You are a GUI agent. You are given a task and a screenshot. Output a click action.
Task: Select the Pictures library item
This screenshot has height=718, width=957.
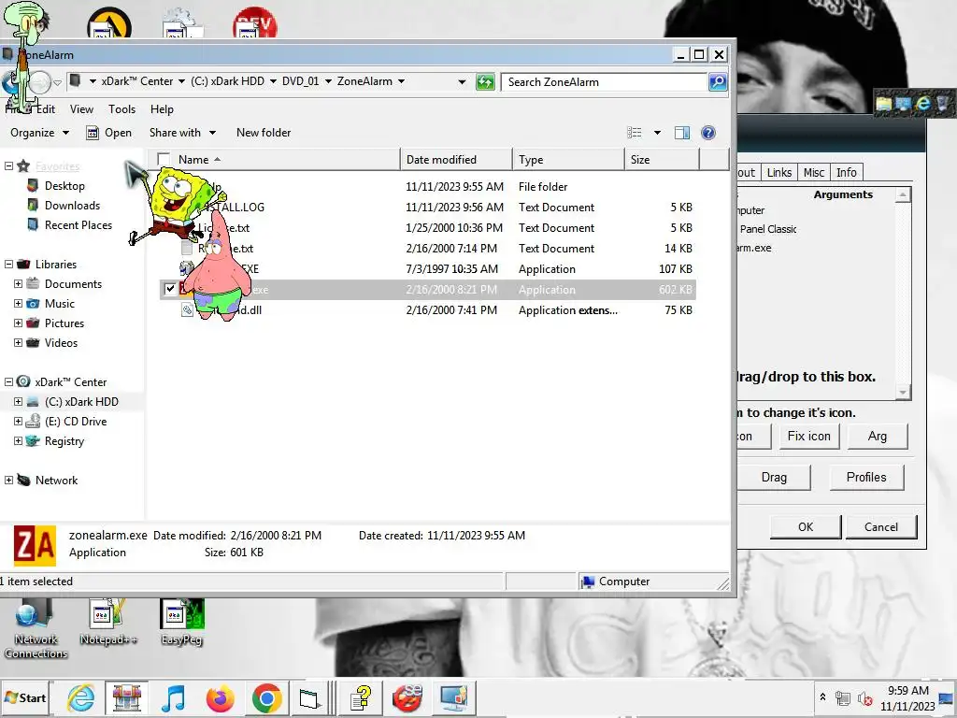coord(64,323)
